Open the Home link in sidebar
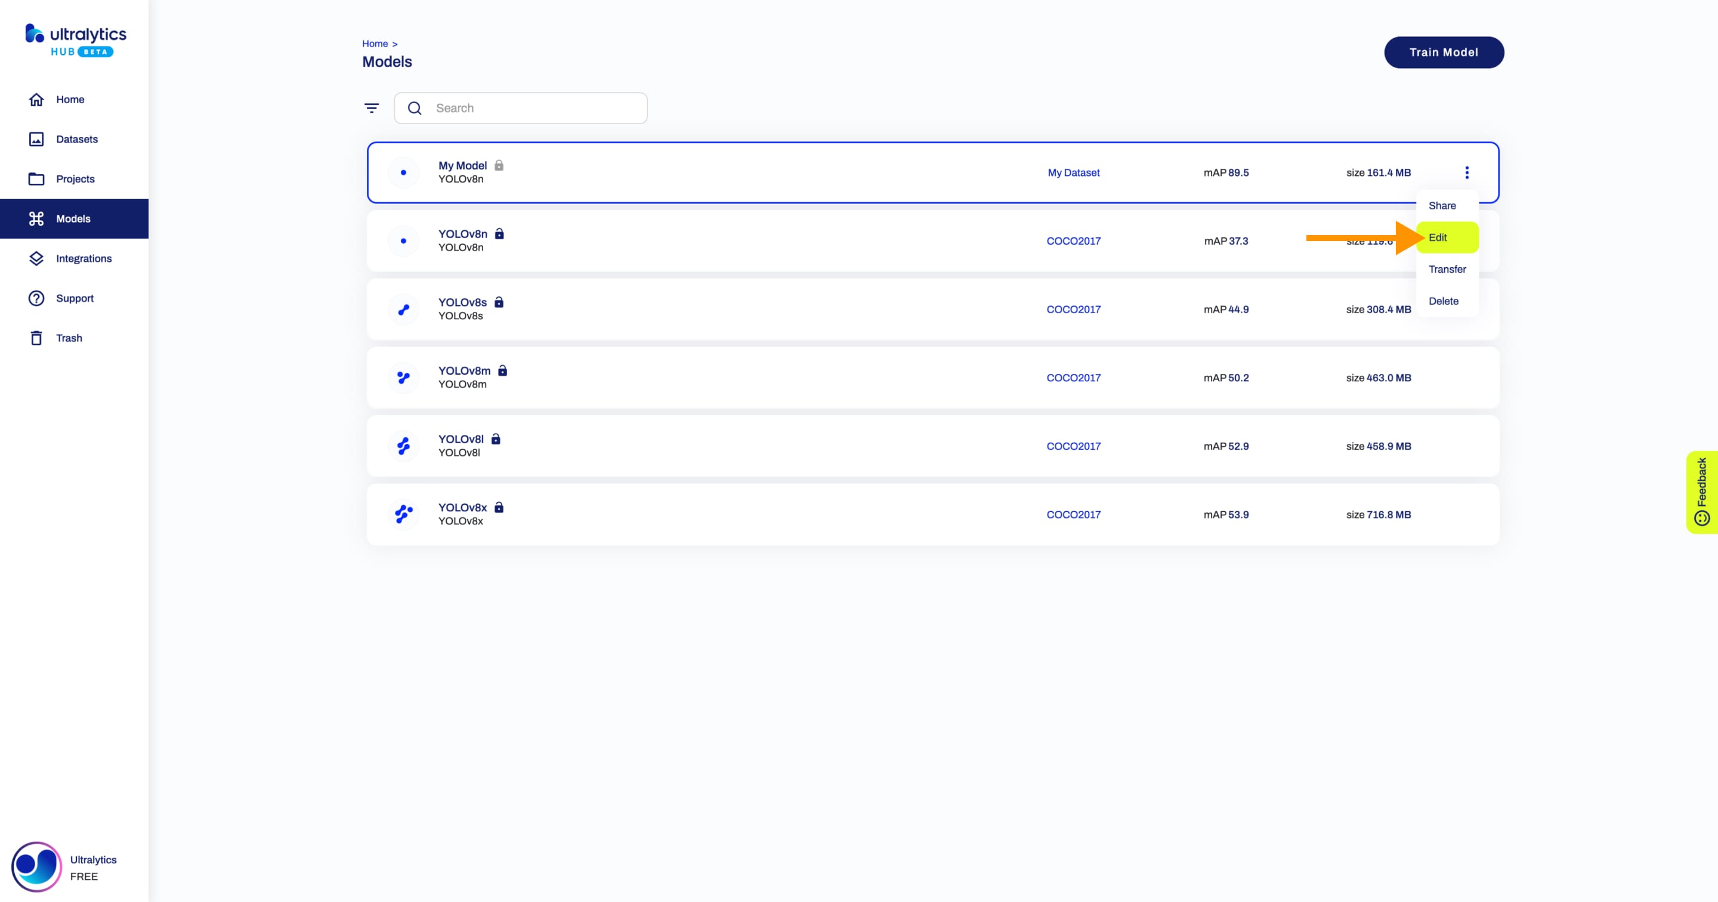The image size is (1718, 902). pyautogui.click(x=70, y=99)
